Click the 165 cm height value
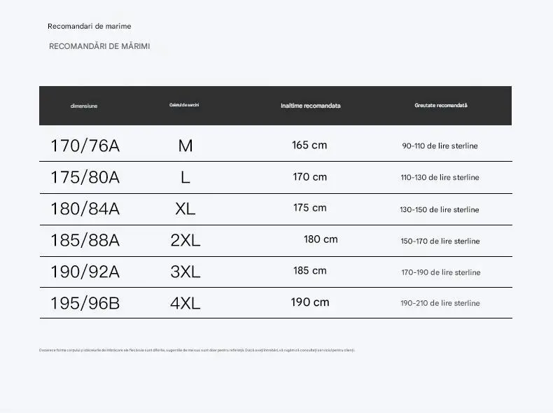Image resolution: width=553 pixels, height=413 pixels. [309, 145]
